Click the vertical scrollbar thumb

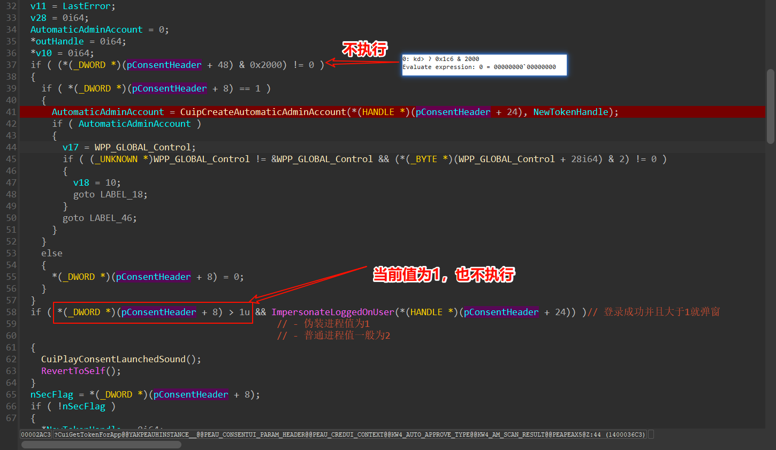click(x=771, y=107)
